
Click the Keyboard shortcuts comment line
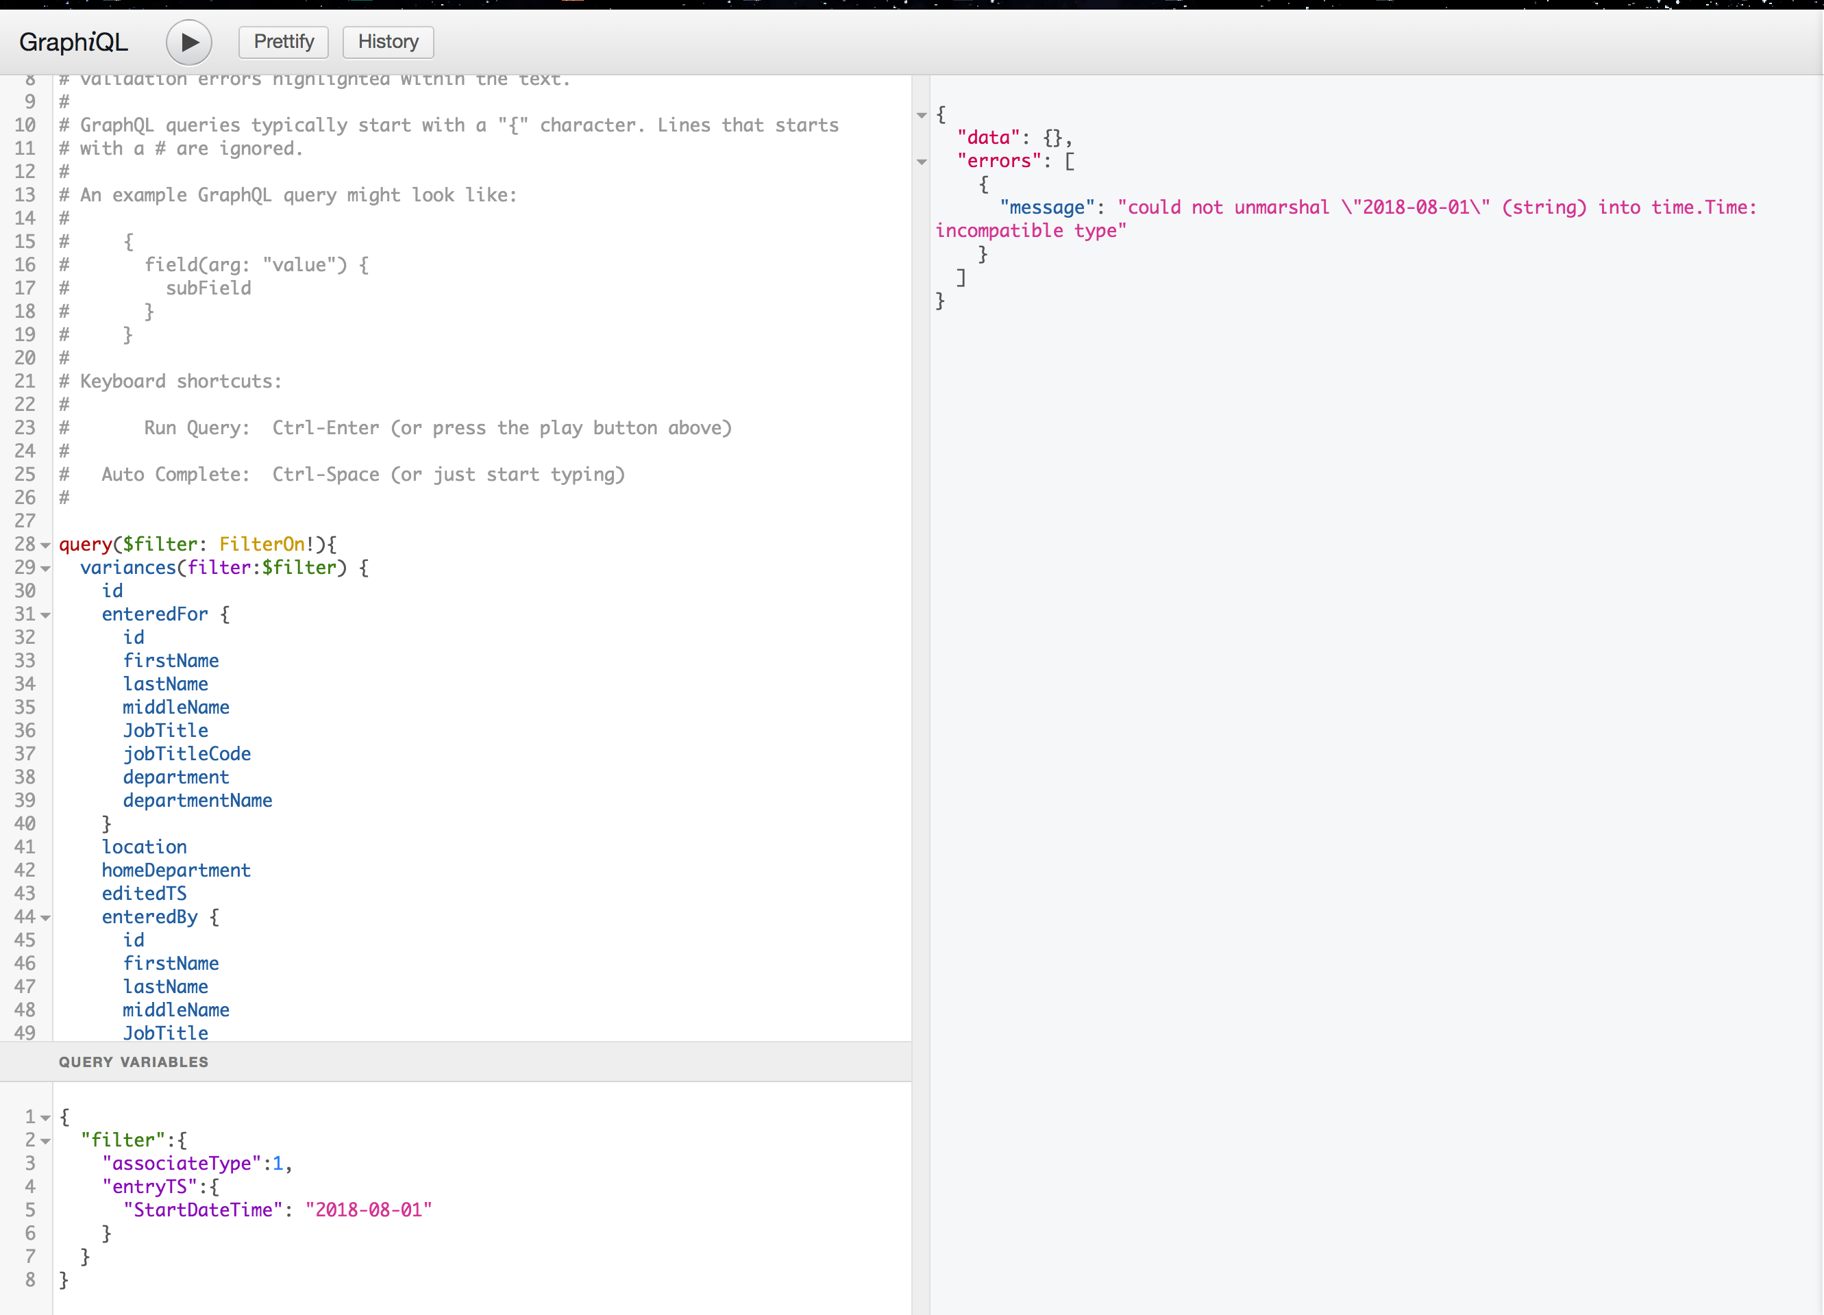point(171,381)
